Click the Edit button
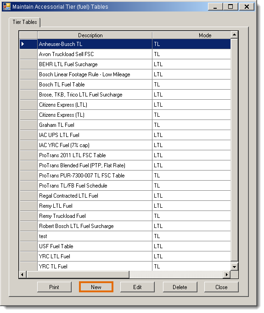Image resolution: width=264 pixels, height=313 pixels. 137,287
